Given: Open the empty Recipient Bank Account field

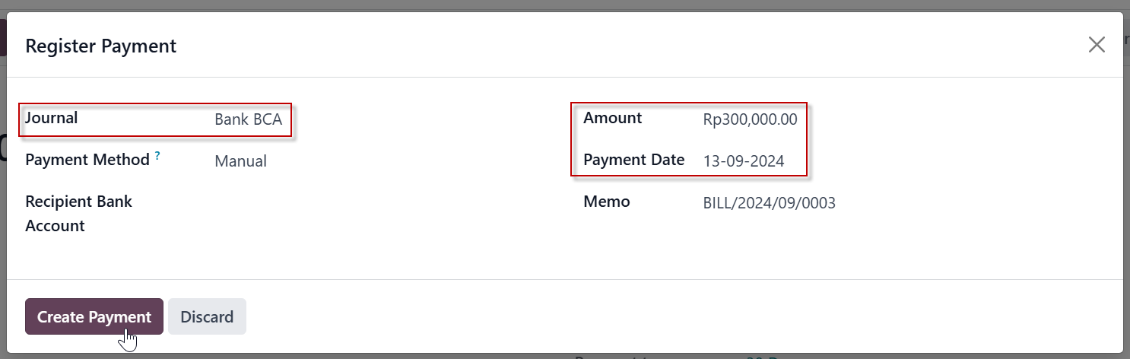Looking at the screenshot, I should 380,202.
